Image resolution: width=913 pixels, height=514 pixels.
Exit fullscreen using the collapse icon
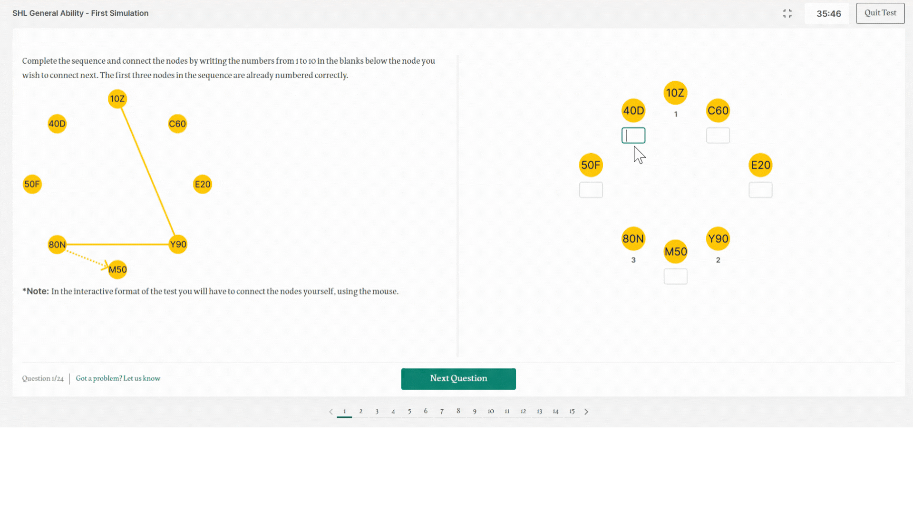[787, 14]
